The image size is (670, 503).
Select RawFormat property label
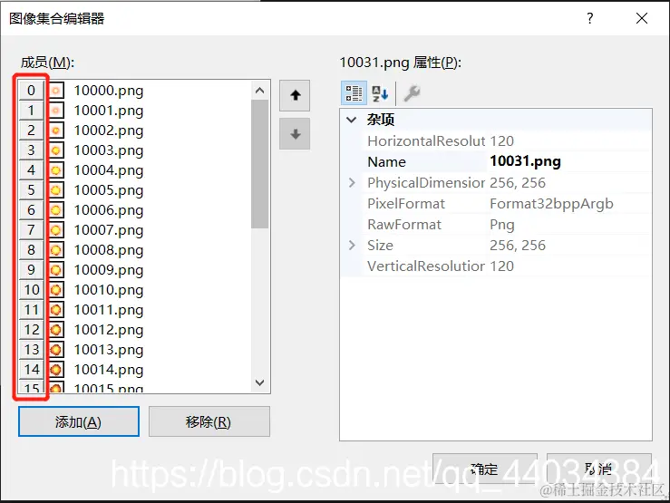404,225
